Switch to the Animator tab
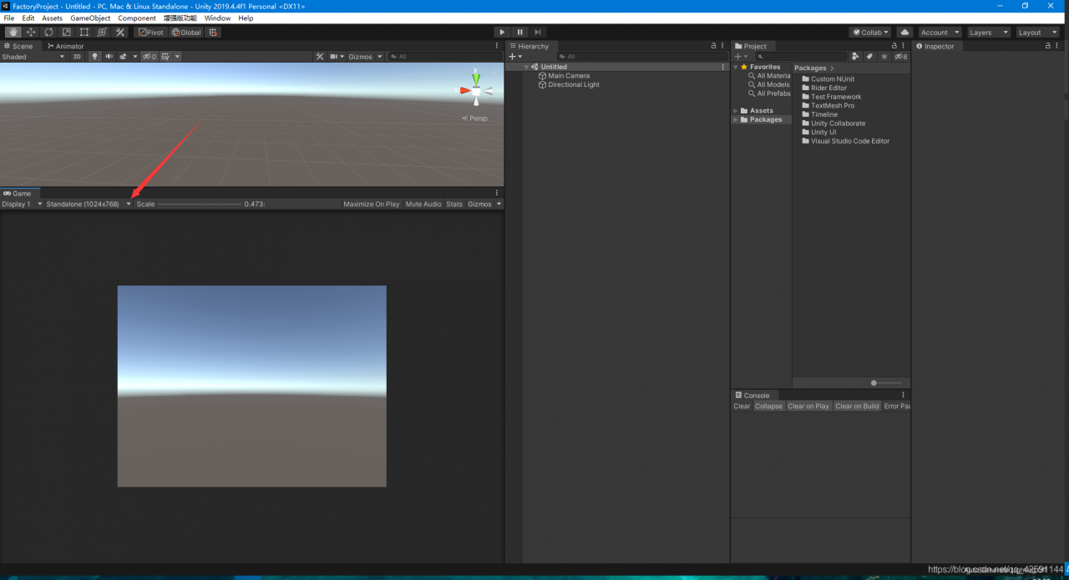This screenshot has width=1069, height=580. (66, 46)
